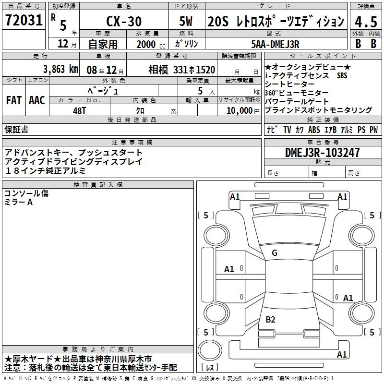Click the B2 mark on the rear hatch
Viewport: 384px width, 384px height.
point(270,320)
